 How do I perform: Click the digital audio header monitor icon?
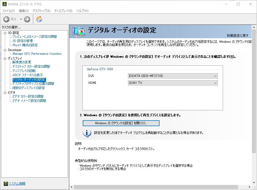pyautogui.click(x=79, y=32)
